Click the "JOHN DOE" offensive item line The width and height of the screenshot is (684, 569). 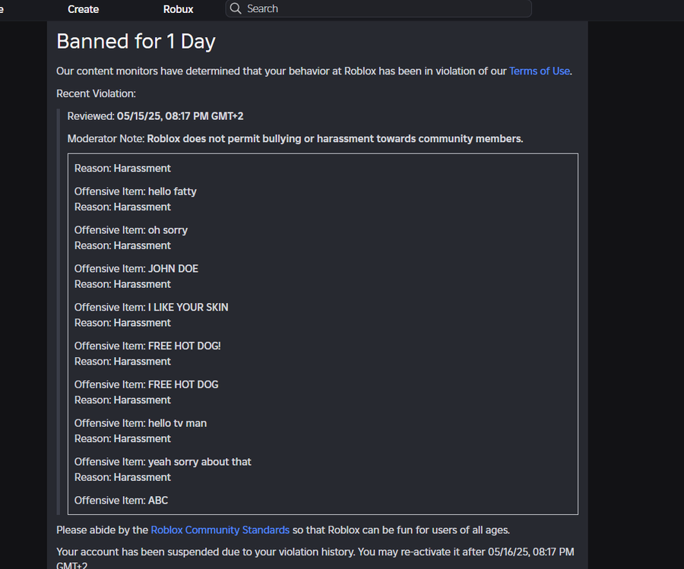(x=136, y=269)
